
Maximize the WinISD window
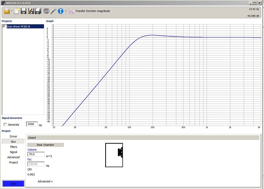click(255, 3)
